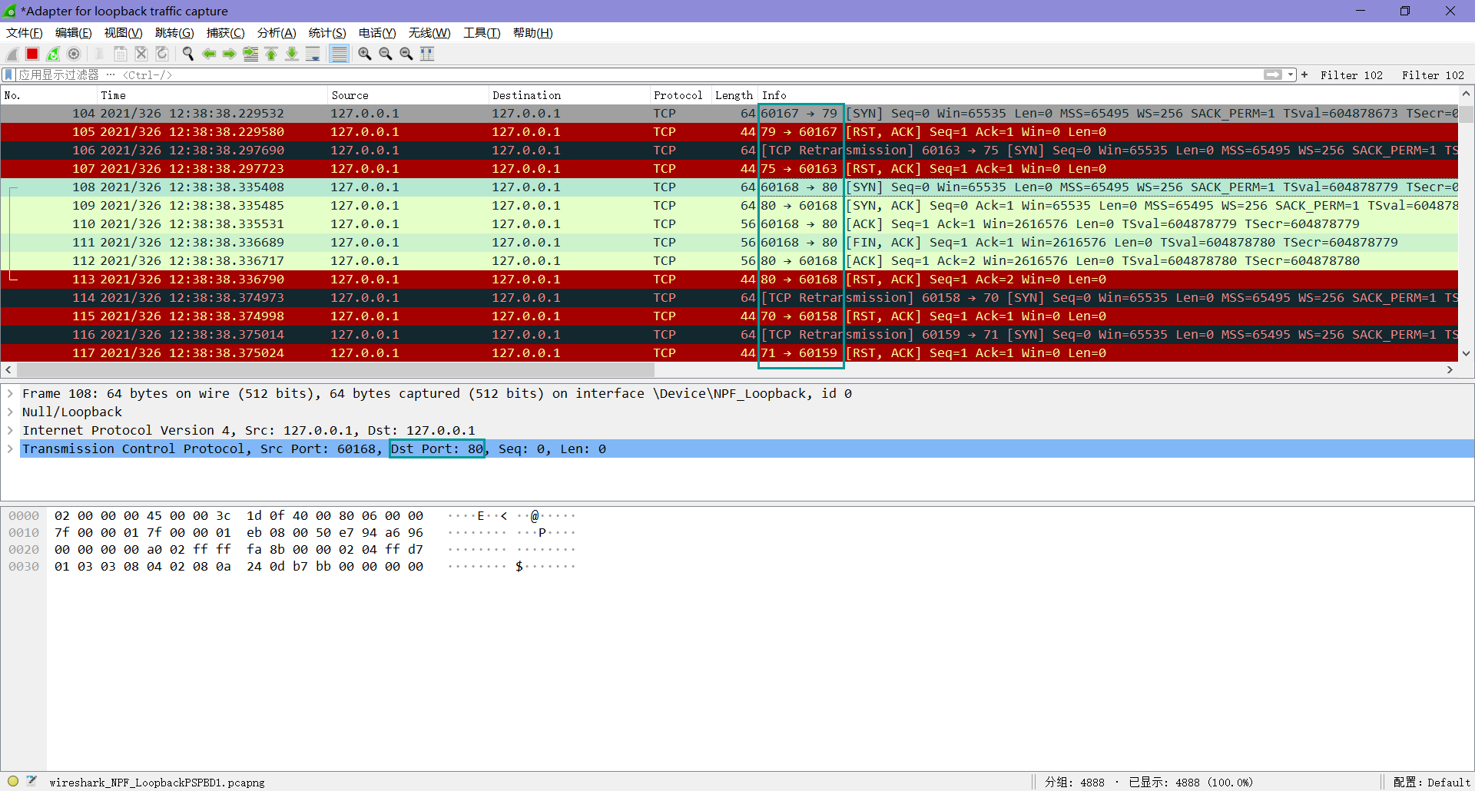Expand Internet Protocol Version 4 row
The image size is (1475, 791).
click(10, 430)
